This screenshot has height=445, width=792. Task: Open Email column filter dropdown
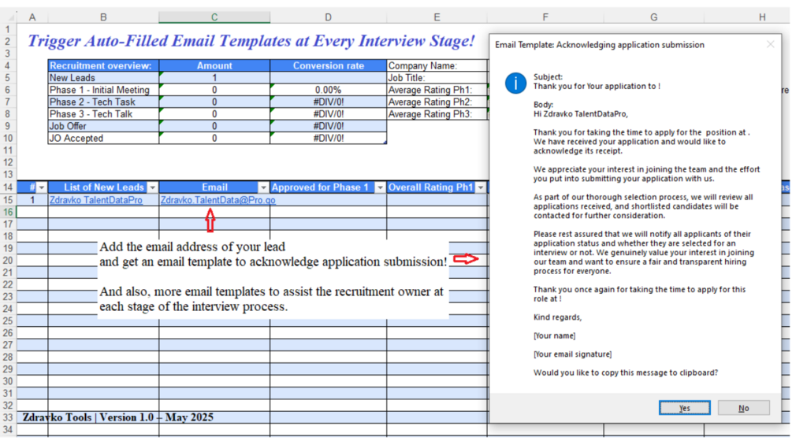[263, 187]
